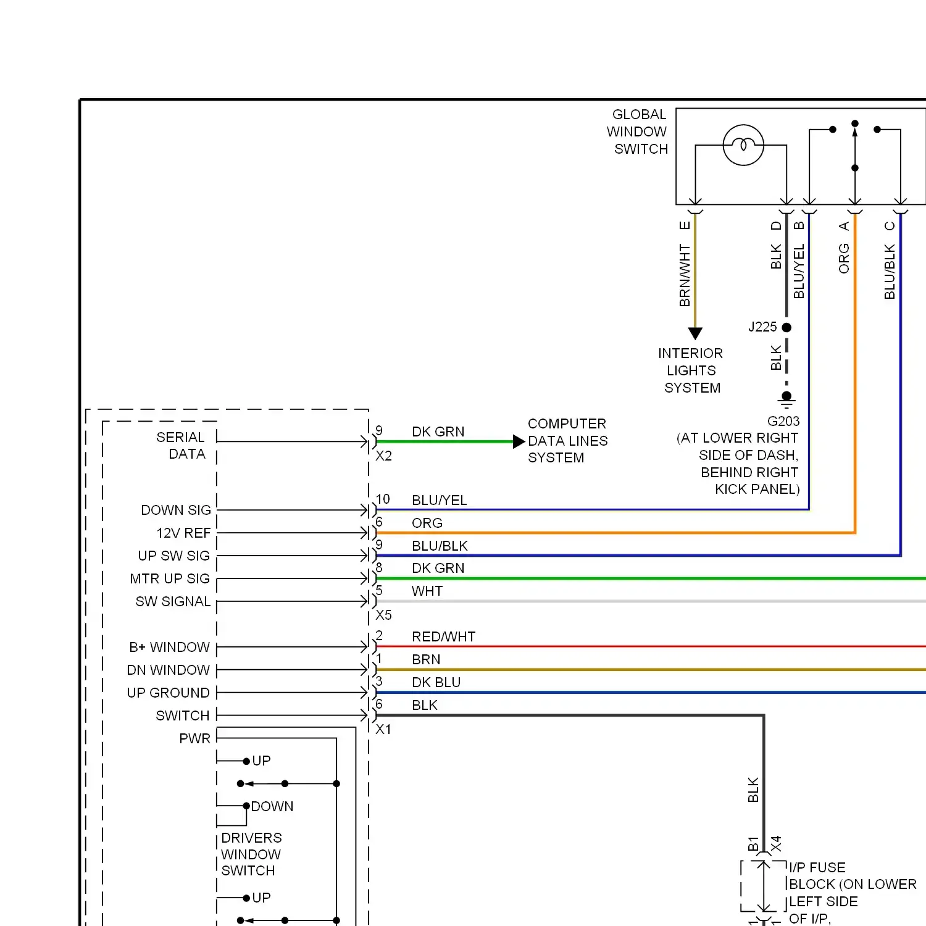Select the vertical BRN/WHT wire label
This screenshot has width=926, height=926.
point(685,275)
